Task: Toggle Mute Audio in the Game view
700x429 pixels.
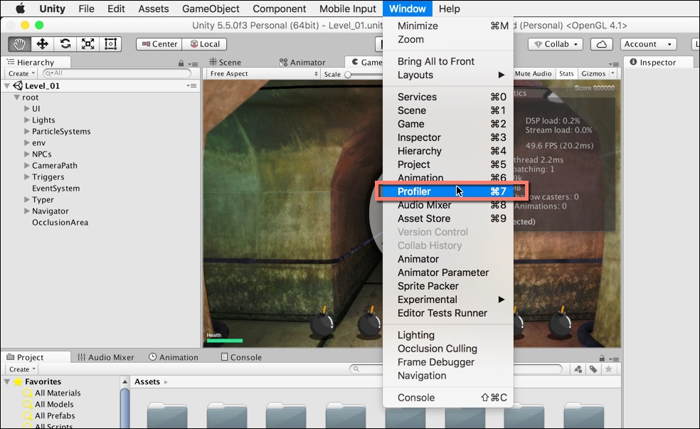Action: 533,74
